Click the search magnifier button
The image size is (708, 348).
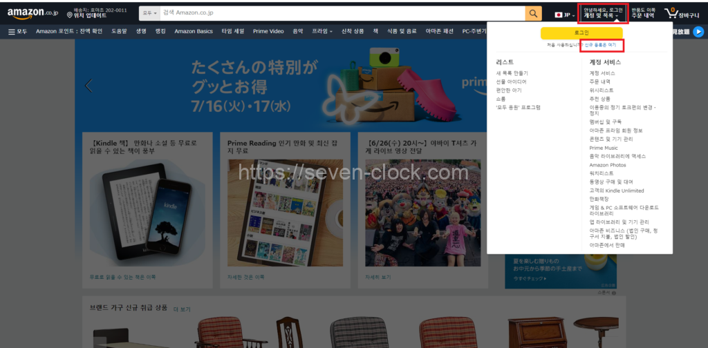click(533, 13)
